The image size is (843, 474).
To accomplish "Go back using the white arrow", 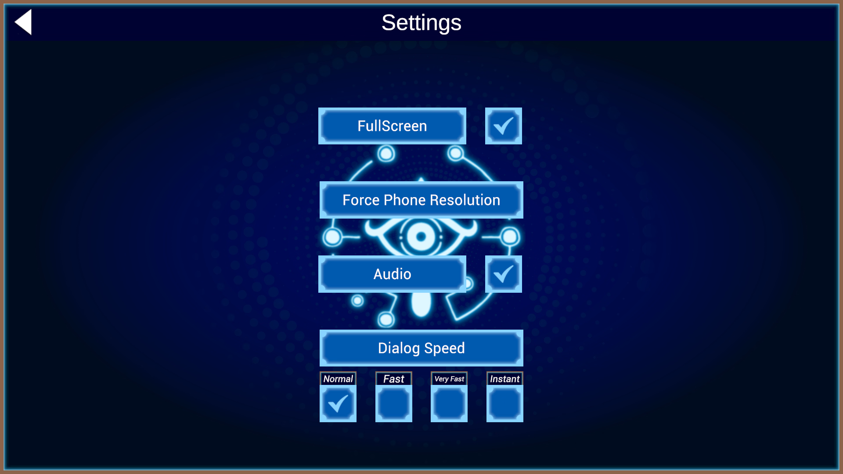I will coord(23,22).
